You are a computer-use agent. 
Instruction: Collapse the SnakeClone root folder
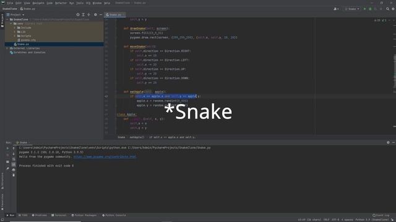pyautogui.click(x=7, y=19)
